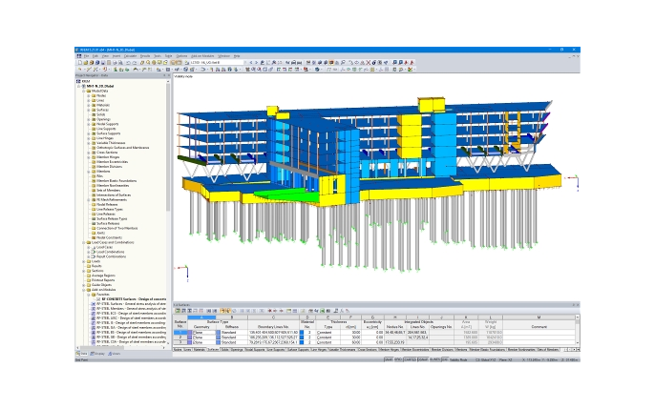655x409 pixels.
Task: Go to next load case arrow
Action: coord(256,63)
